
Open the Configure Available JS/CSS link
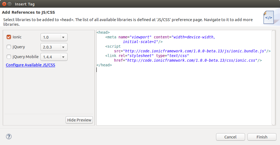click(x=30, y=65)
